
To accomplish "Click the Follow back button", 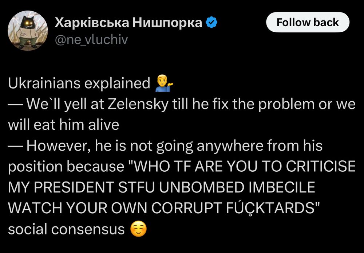I will pyautogui.click(x=308, y=22).
